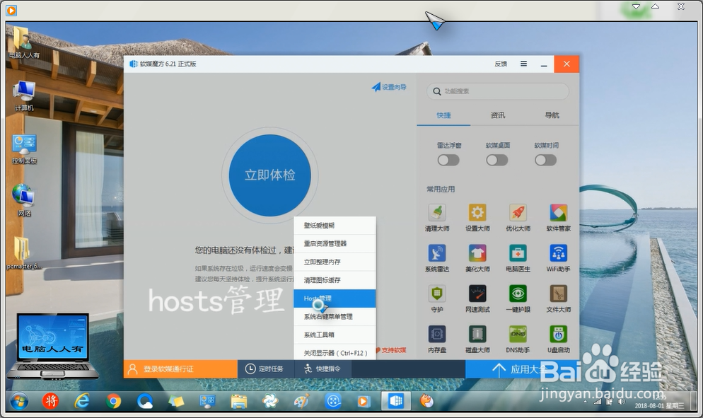Open the 电脑医生 PC doctor
This screenshot has width=703, height=418.
[518, 258]
